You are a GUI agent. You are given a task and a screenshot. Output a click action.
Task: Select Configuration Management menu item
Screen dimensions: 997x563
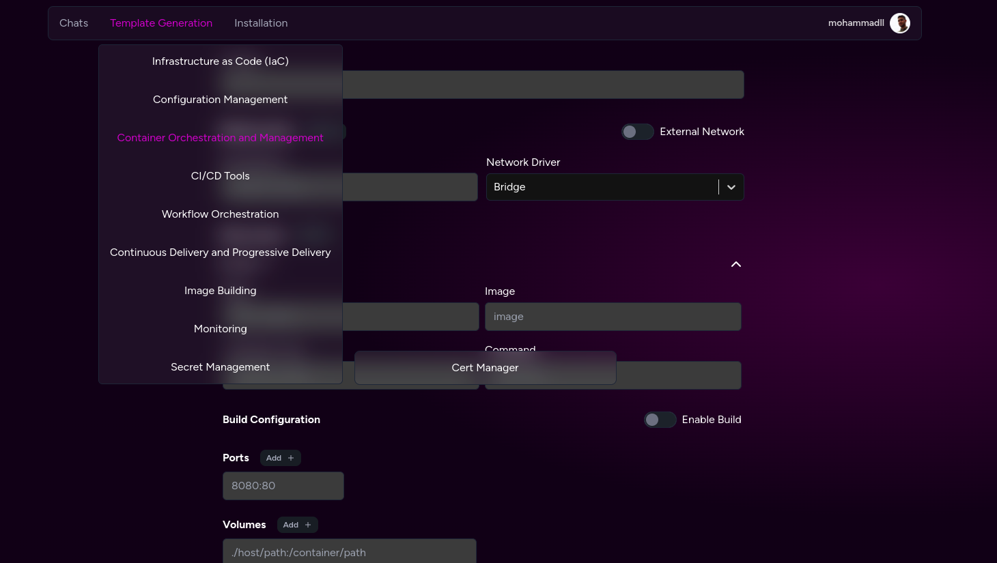coord(220,100)
